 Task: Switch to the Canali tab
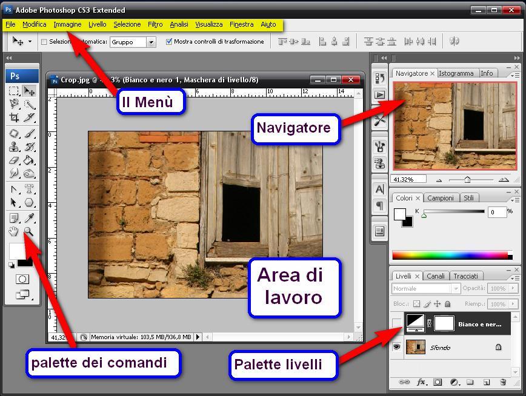436,276
